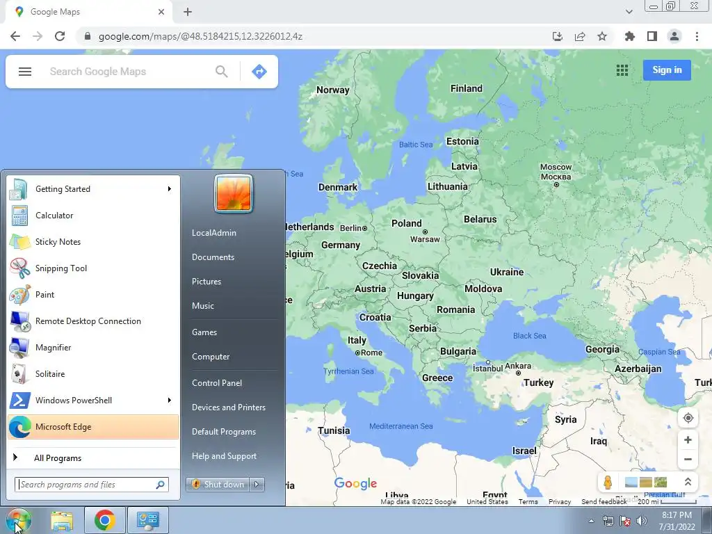
Task: Open Sticky Notes from Start menu
Action: pyautogui.click(x=93, y=242)
